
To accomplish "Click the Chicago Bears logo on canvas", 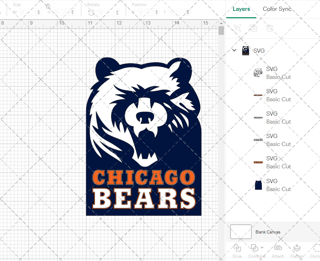I will (144, 136).
